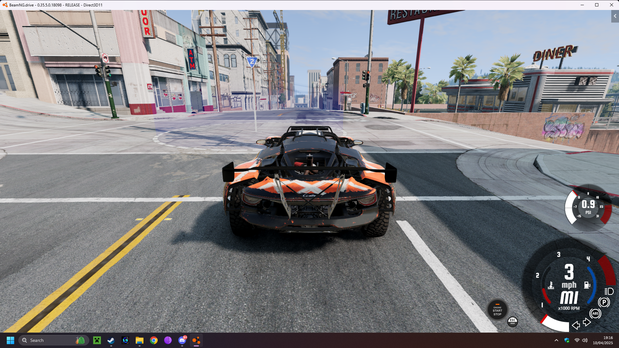Screen dimensions: 619x348
Task: Click the ESC key indicator icon
Action: (512, 321)
